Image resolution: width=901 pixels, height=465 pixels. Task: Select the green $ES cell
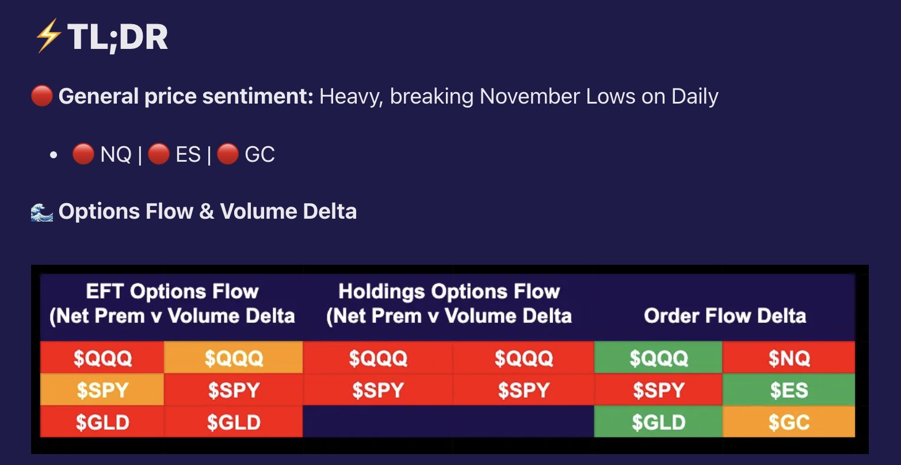click(789, 391)
